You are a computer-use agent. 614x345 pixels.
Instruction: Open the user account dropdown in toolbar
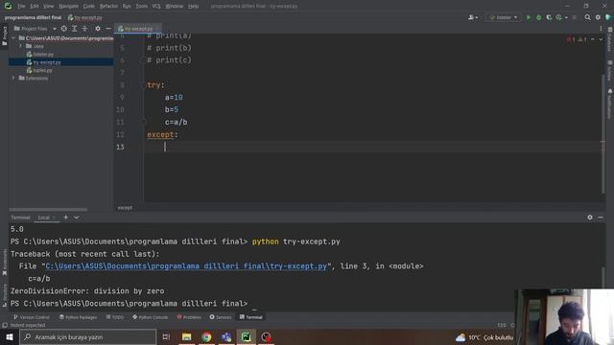pyautogui.click(x=473, y=17)
